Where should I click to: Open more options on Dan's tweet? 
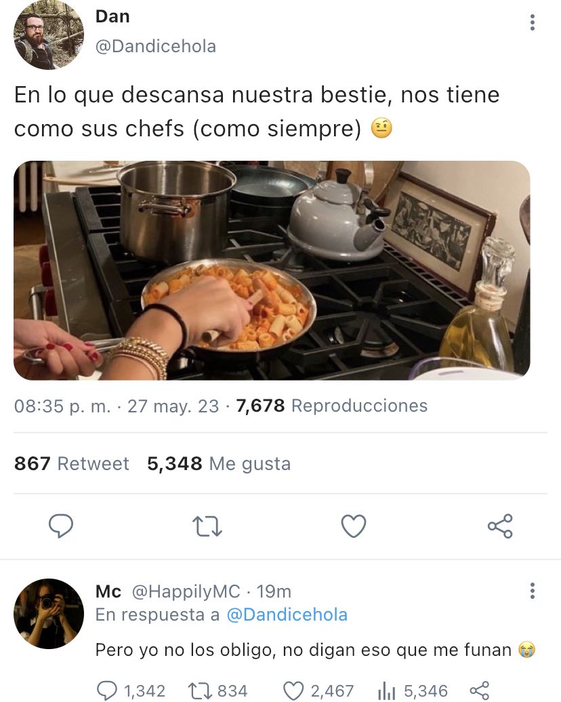[x=532, y=22]
